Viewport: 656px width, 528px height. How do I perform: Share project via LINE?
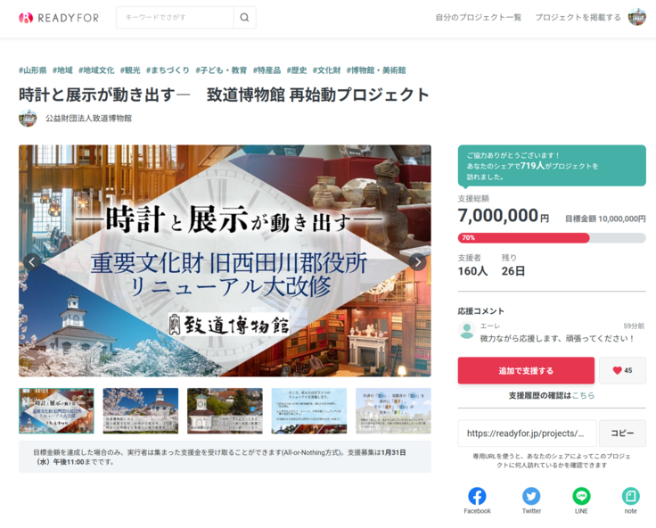[x=581, y=497]
